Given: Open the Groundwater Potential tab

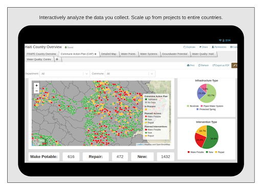Looking at the screenshot, I should click(174, 54).
